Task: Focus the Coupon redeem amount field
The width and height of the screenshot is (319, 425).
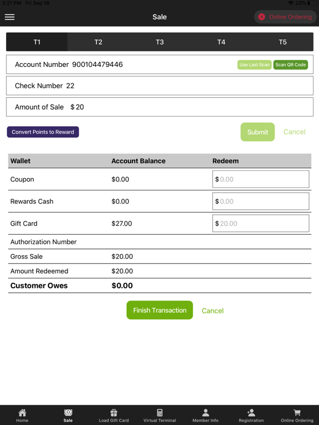Action: [x=261, y=179]
